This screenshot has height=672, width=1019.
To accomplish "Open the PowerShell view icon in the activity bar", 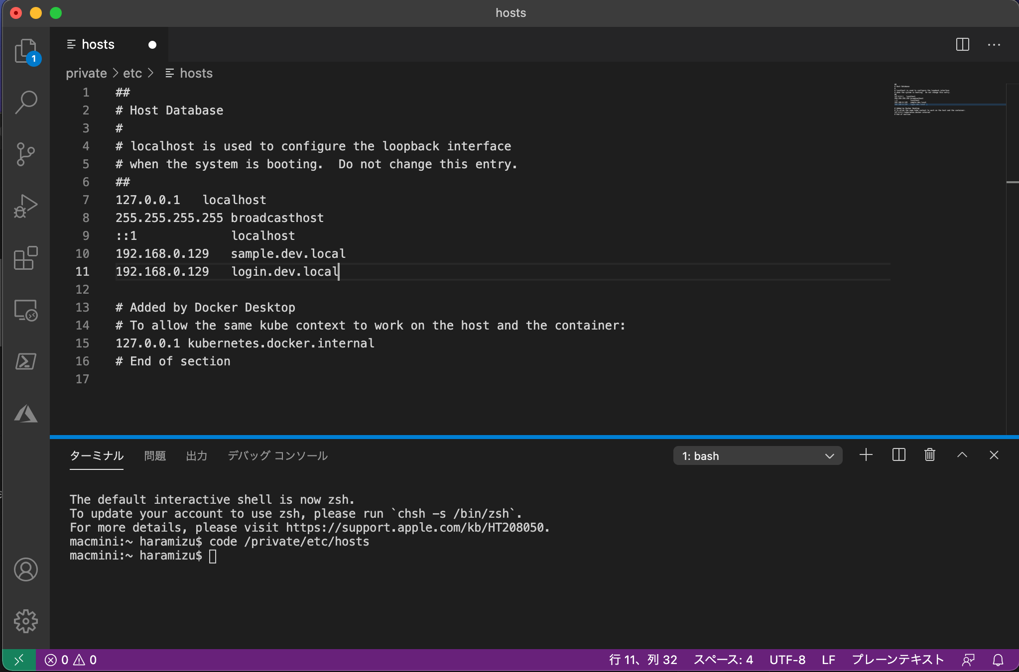I will [26, 361].
